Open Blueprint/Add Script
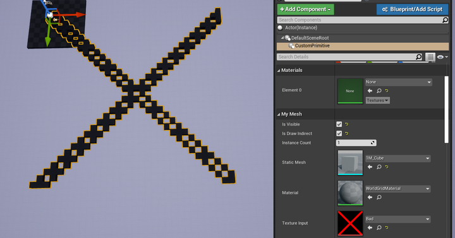The image size is (455, 238). (412, 9)
